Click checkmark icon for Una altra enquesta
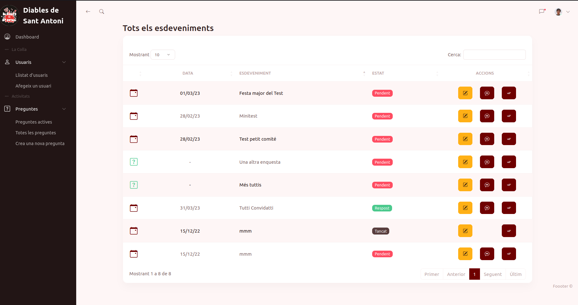This screenshot has height=305, width=578. pyautogui.click(x=508, y=162)
